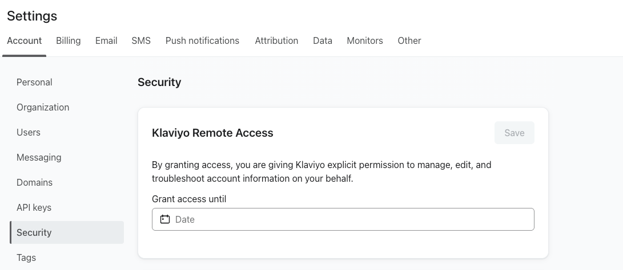Switch to the Billing tab

pos(68,41)
